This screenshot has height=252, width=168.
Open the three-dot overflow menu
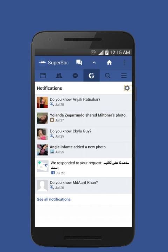[x=124, y=62]
